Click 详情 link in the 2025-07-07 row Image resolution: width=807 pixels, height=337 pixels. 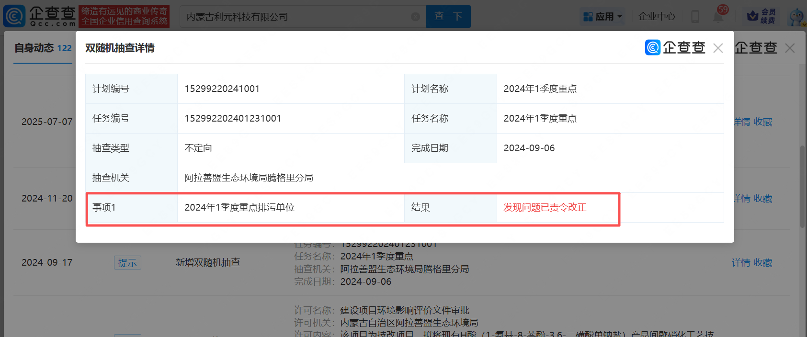(x=742, y=122)
